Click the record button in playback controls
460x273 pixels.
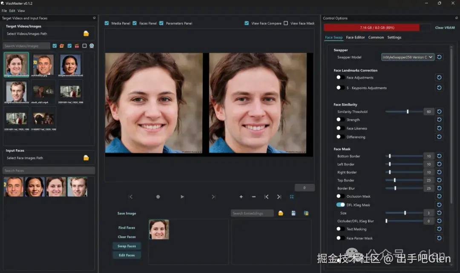click(x=158, y=197)
